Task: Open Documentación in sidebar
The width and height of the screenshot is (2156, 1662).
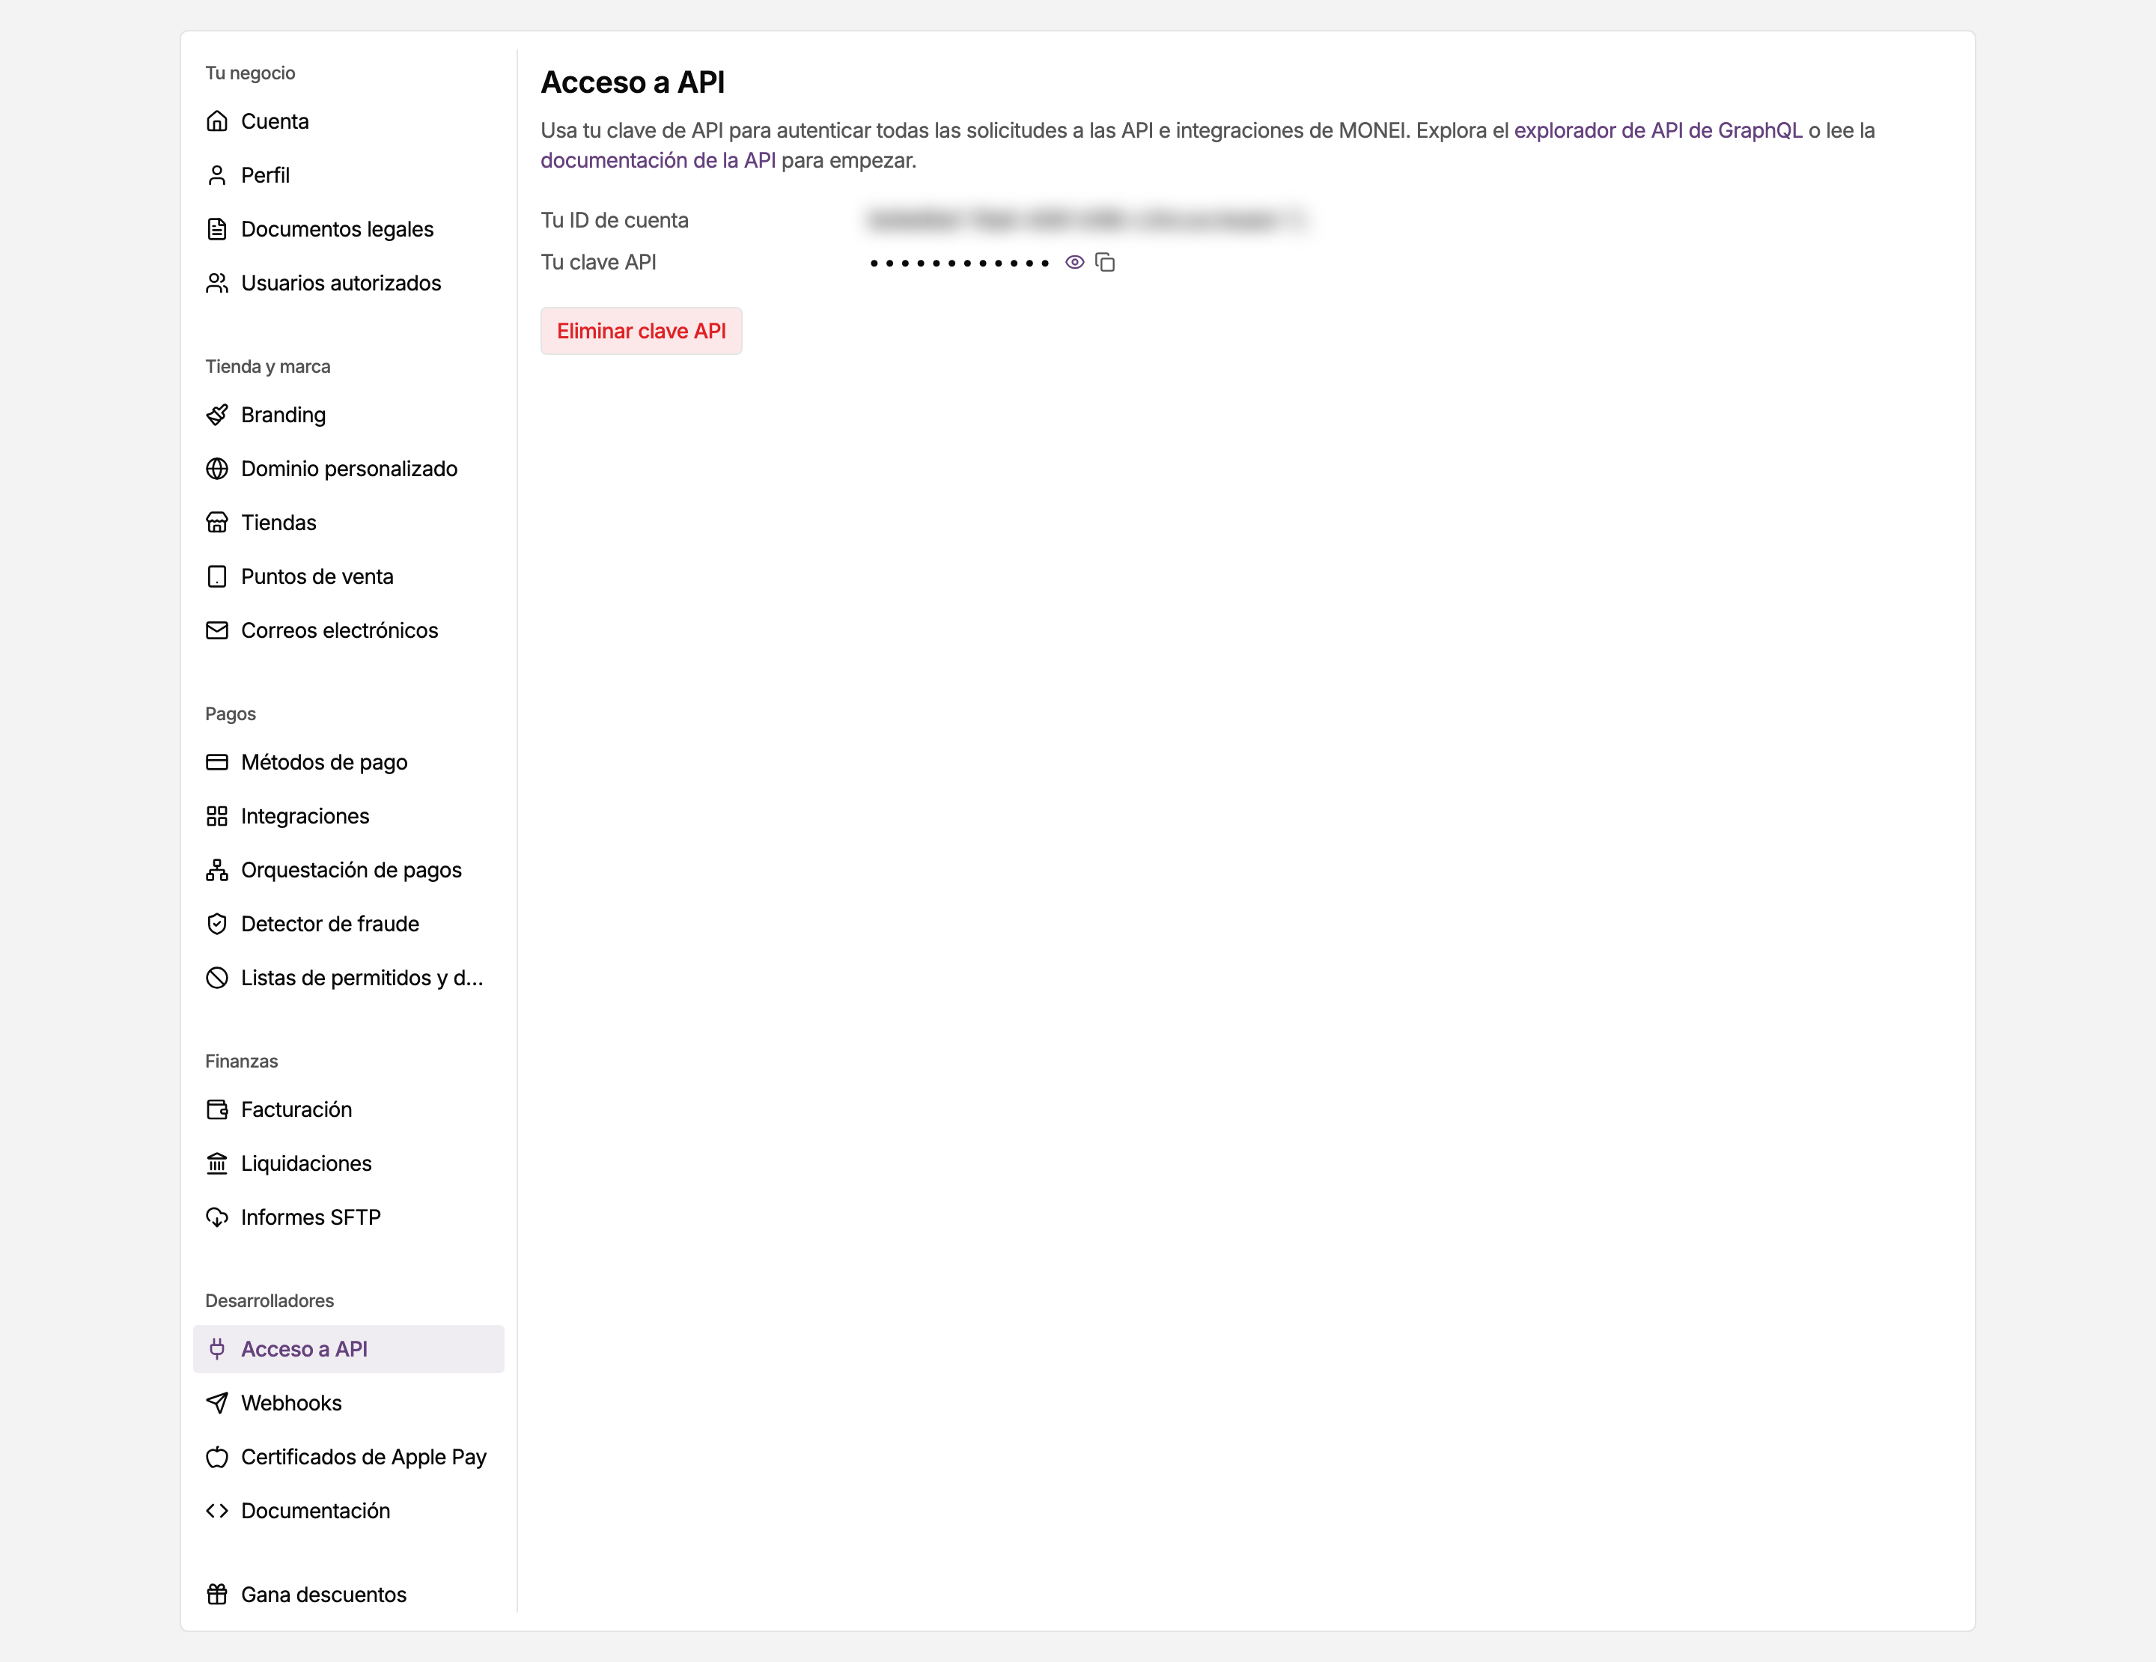Action: click(348, 1511)
